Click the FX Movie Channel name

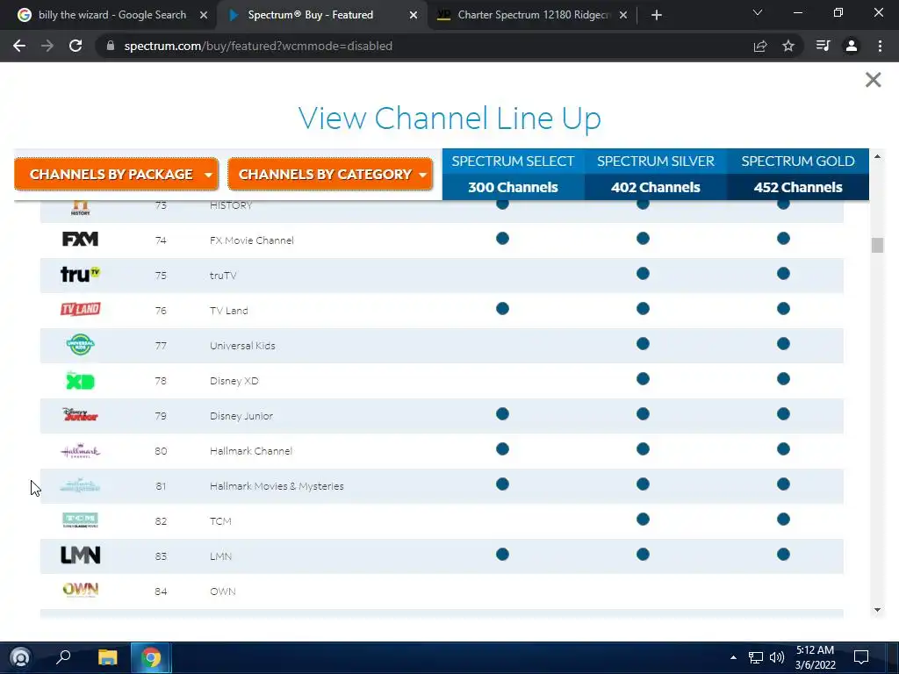click(x=252, y=240)
